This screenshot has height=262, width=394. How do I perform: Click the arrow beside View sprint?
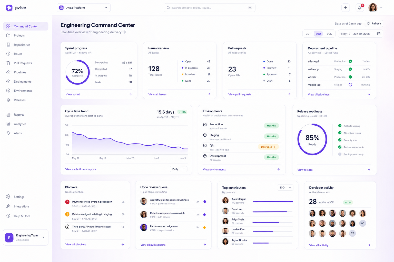(131, 94)
